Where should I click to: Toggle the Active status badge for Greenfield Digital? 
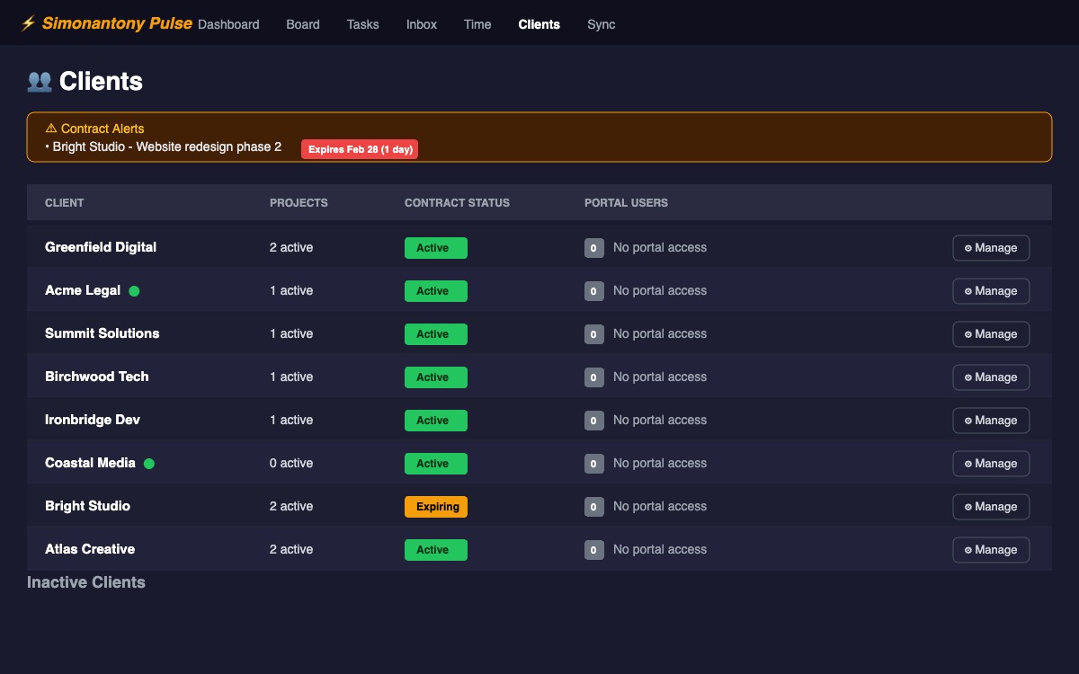click(x=436, y=247)
